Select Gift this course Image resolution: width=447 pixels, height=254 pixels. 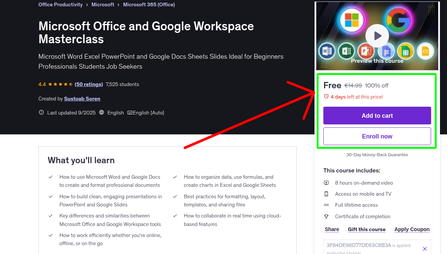tap(367, 229)
